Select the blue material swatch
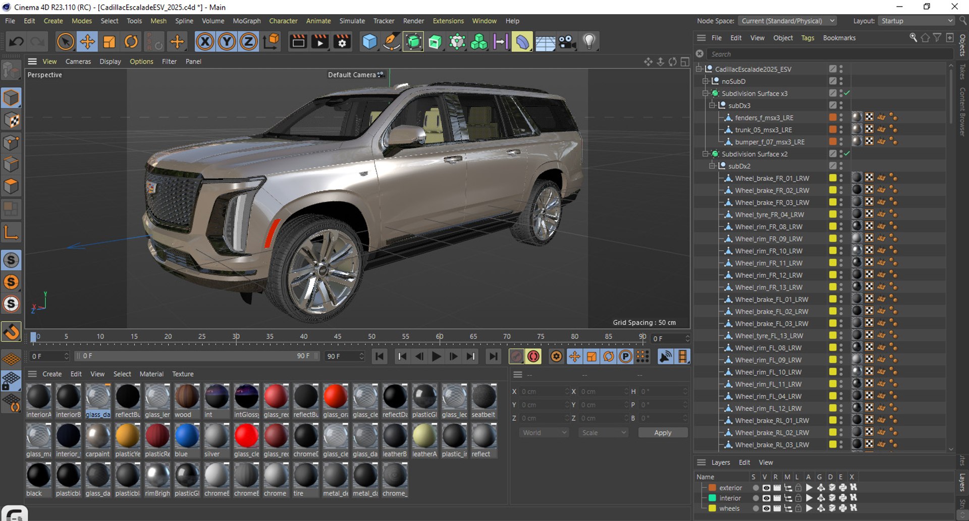 [187, 436]
